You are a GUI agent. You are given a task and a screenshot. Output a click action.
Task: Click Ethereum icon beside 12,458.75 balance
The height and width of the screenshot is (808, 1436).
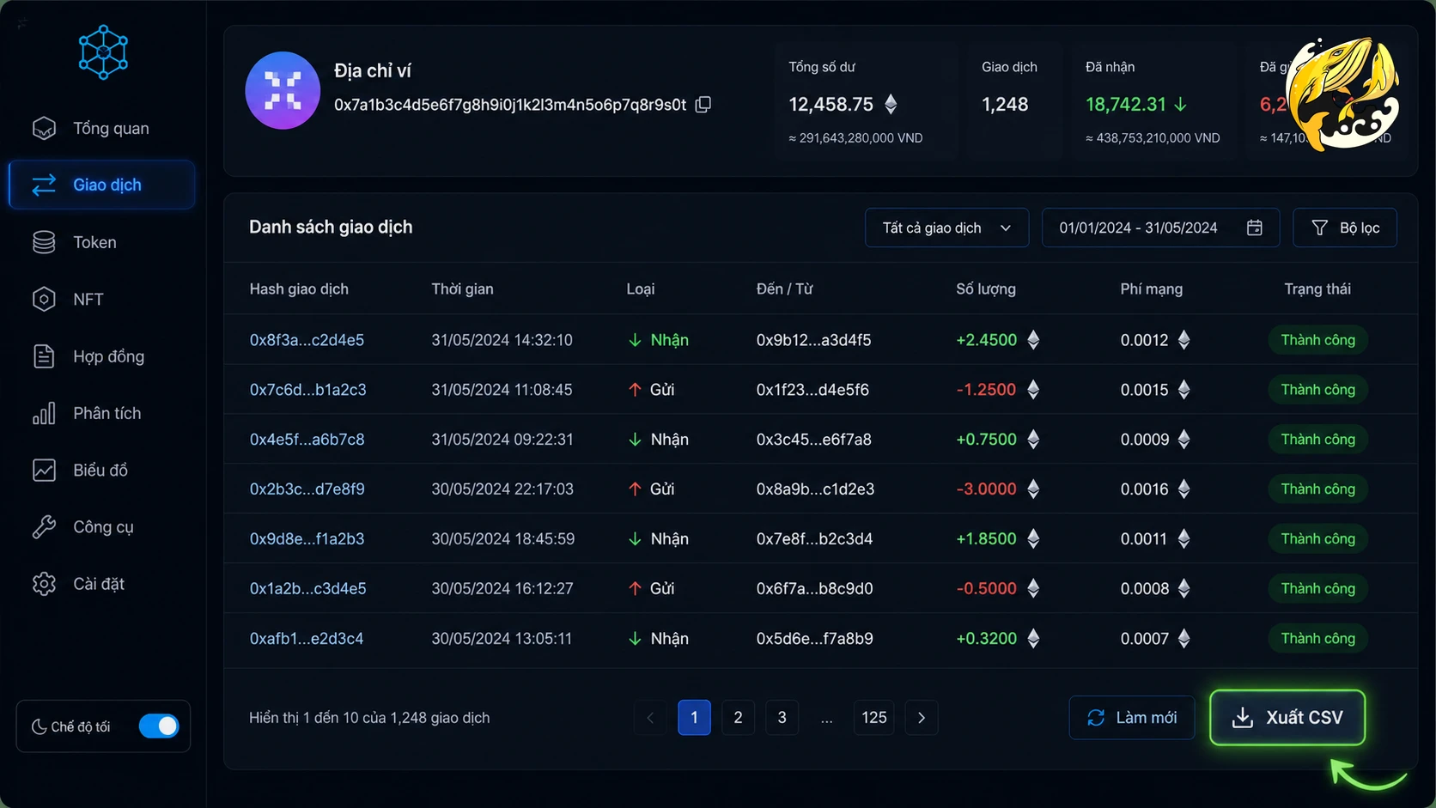pos(891,104)
